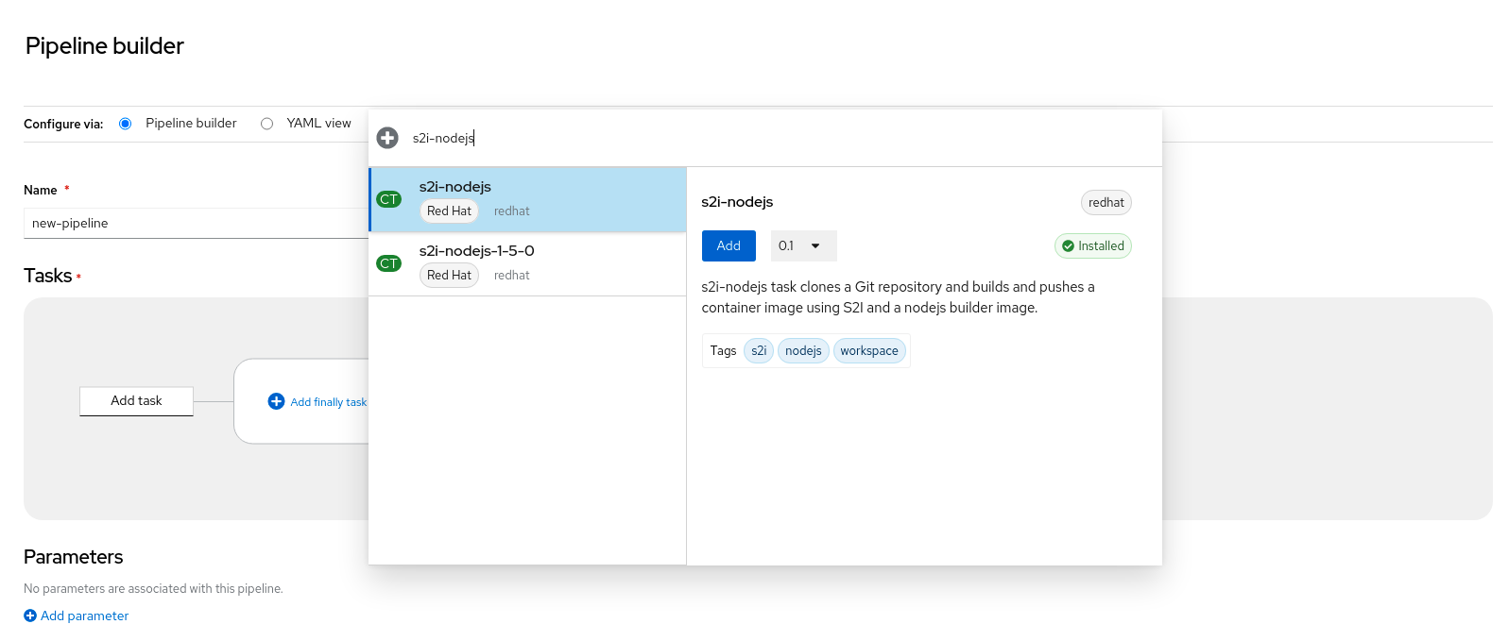Click the plus icon next to Add parameter
The height and width of the screenshot is (641, 1509).
tap(30, 616)
